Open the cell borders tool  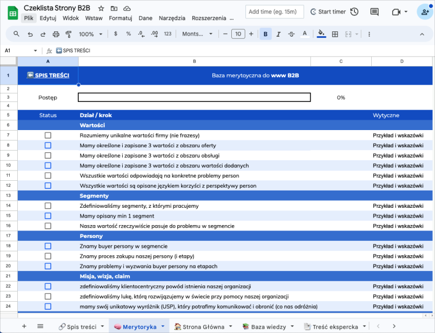tap(335, 34)
